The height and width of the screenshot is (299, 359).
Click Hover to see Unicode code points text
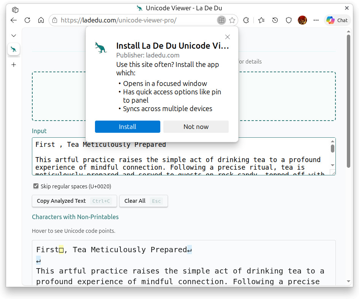pyautogui.click(x=73, y=231)
